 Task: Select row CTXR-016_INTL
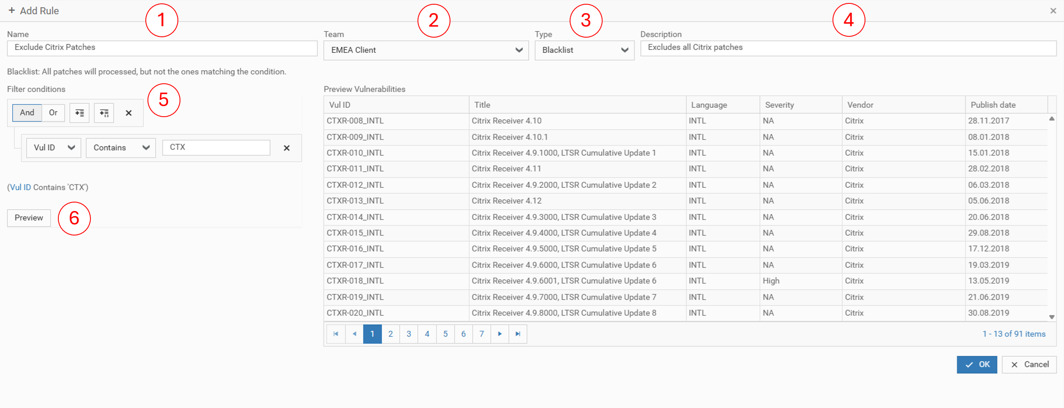pyautogui.click(x=685, y=249)
